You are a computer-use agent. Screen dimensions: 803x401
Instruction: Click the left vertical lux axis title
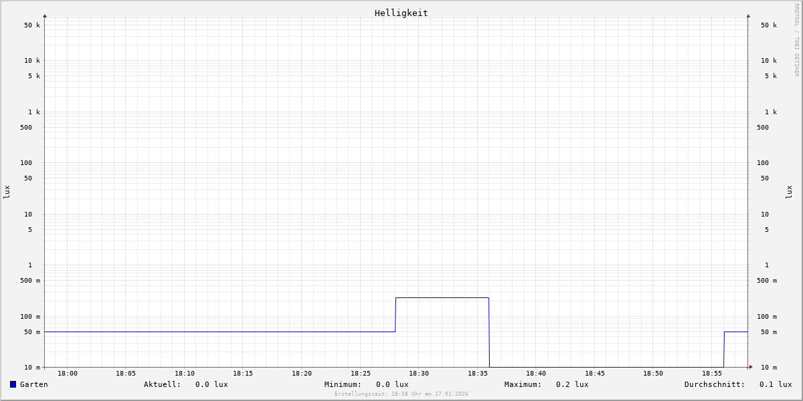pos(7,192)
